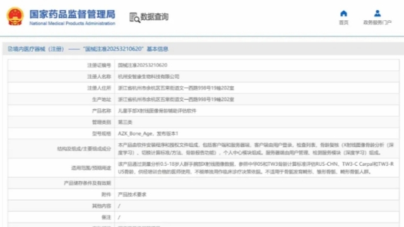404x227 pixels.
Task: Select the product name 儿童手部X射线图像骨龄辅助评估软件
Action: click(x=157, y=111)
